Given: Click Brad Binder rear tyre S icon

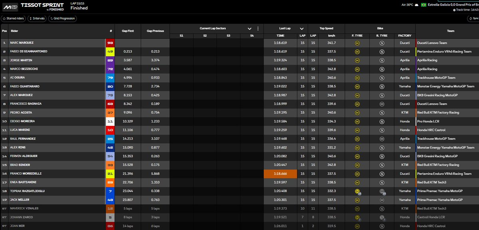Looking at the screenshot, I should click(382, 165).
